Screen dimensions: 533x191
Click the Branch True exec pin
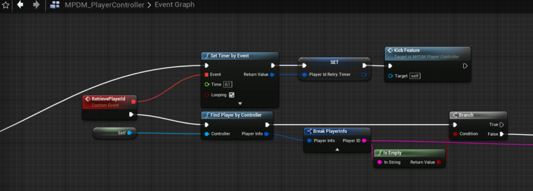click(x=502, y=125)
